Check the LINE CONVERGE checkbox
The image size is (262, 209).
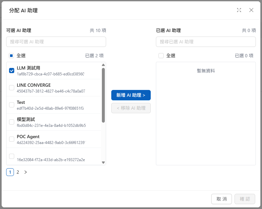(x=12, y=88)
